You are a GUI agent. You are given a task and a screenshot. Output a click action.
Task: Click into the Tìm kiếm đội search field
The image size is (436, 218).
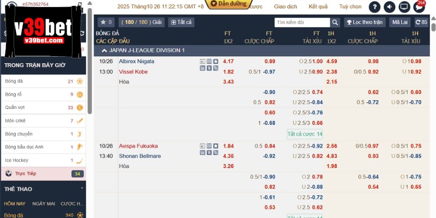(x=302, y=22)
